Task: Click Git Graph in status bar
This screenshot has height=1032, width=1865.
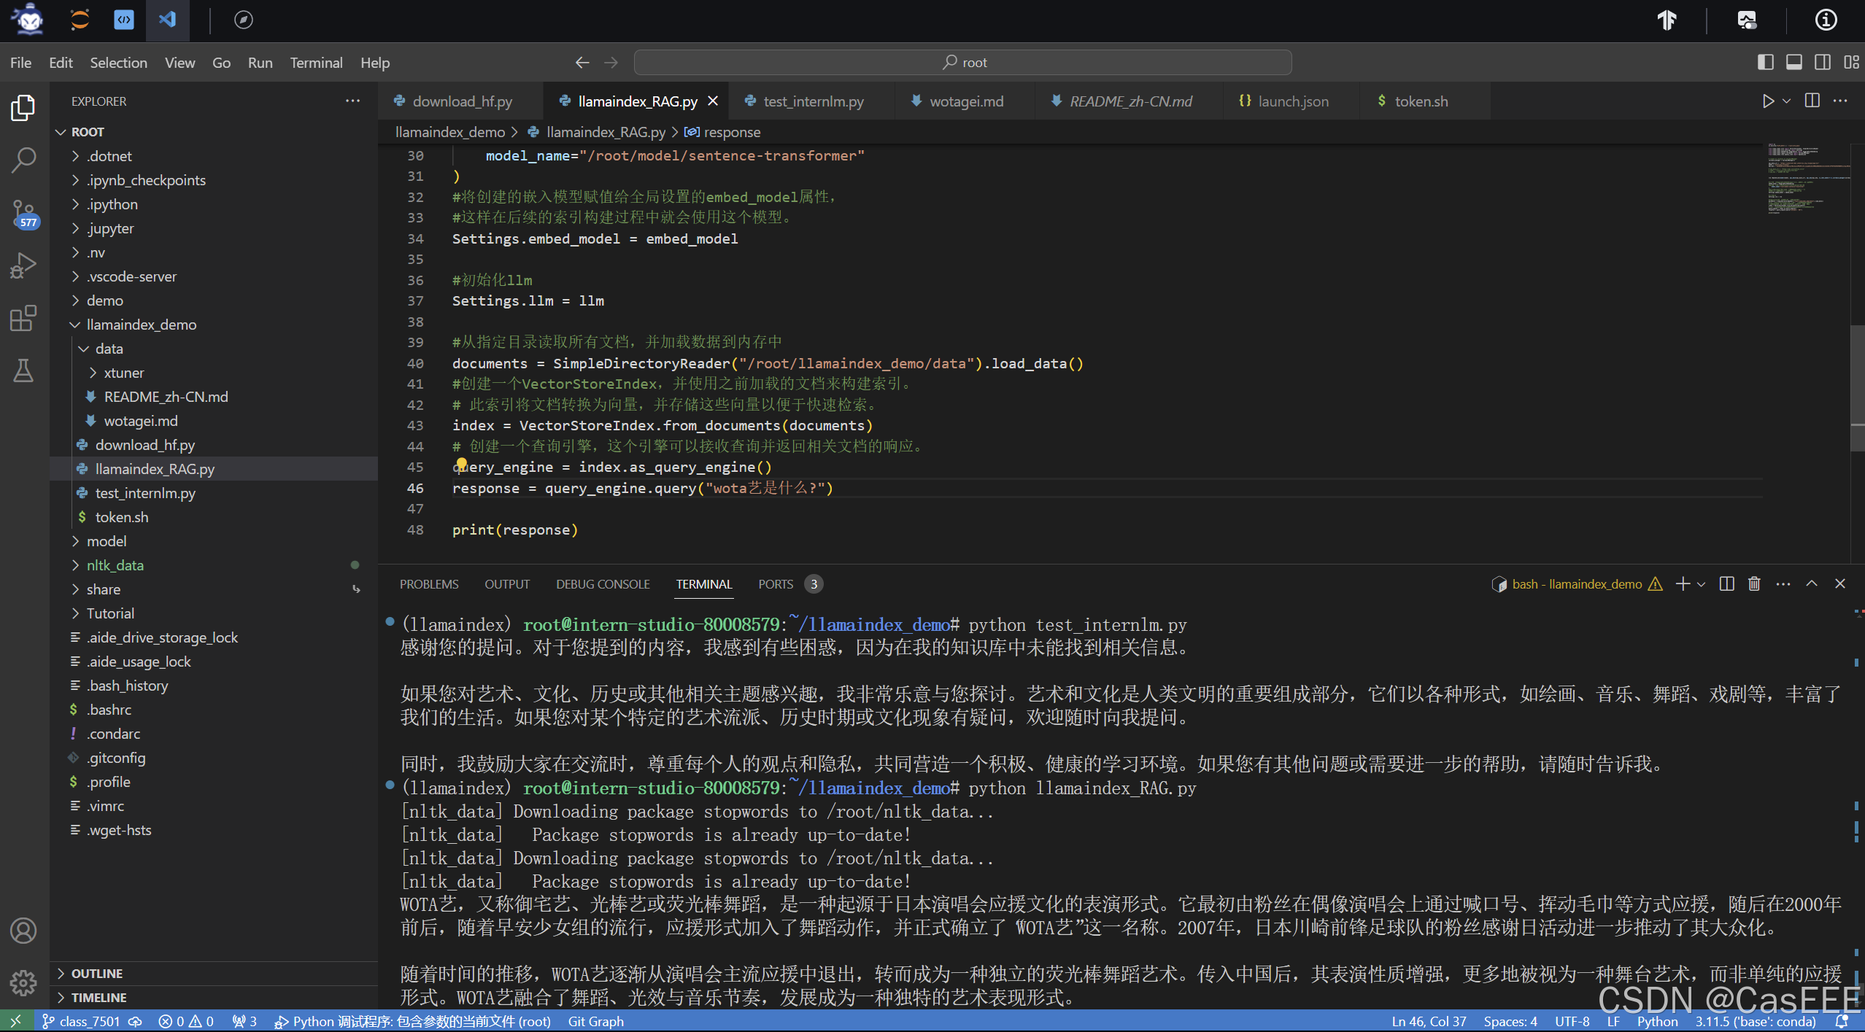Action: 595,1021
